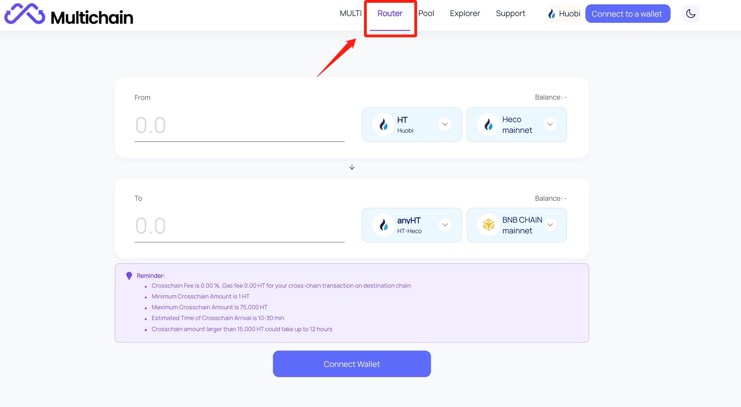
Task: Click the BNB CHAIN cube icon
Action: 488,225
